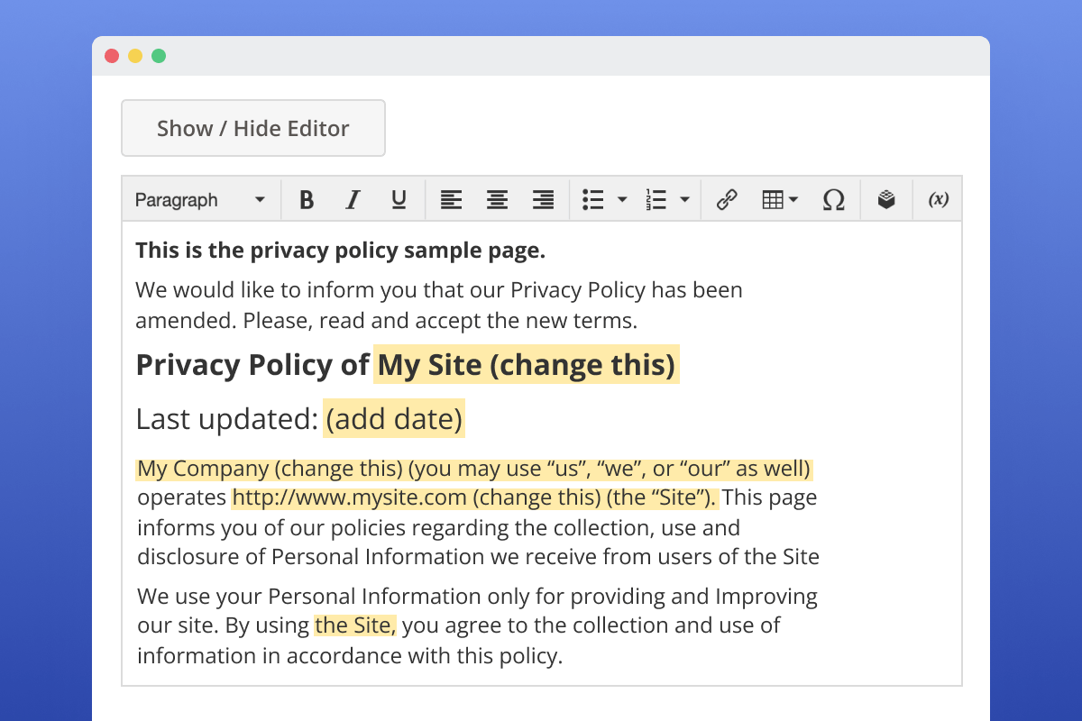
Task: Open the special character Omega icon
Action: 834,199
